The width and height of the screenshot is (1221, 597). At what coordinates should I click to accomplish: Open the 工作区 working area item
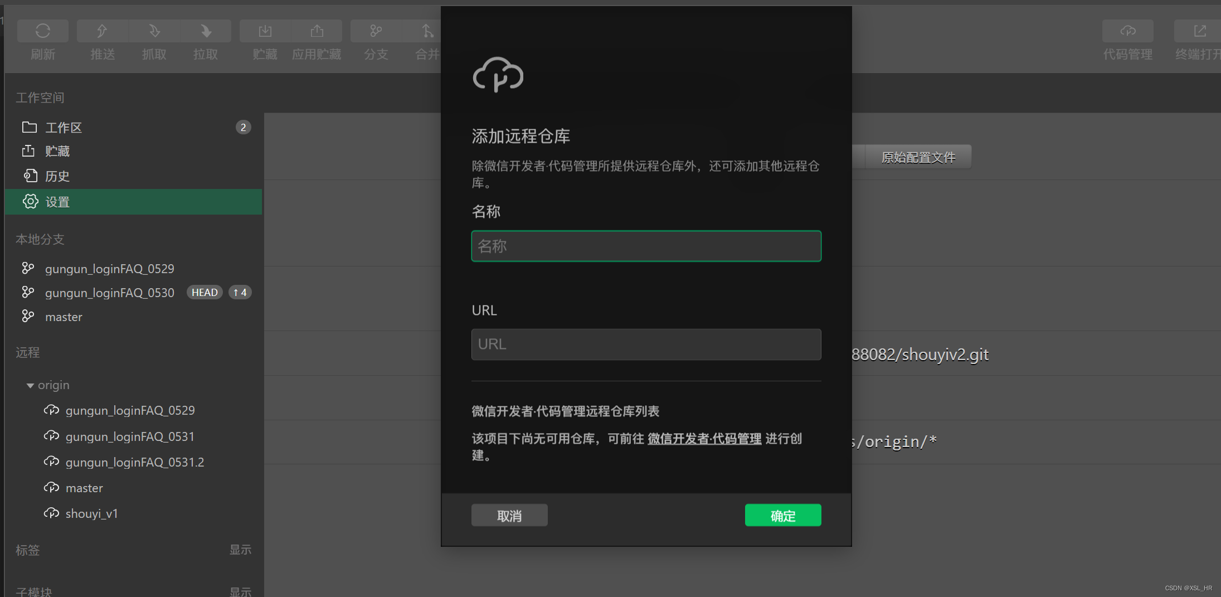(x=134, y=128)
